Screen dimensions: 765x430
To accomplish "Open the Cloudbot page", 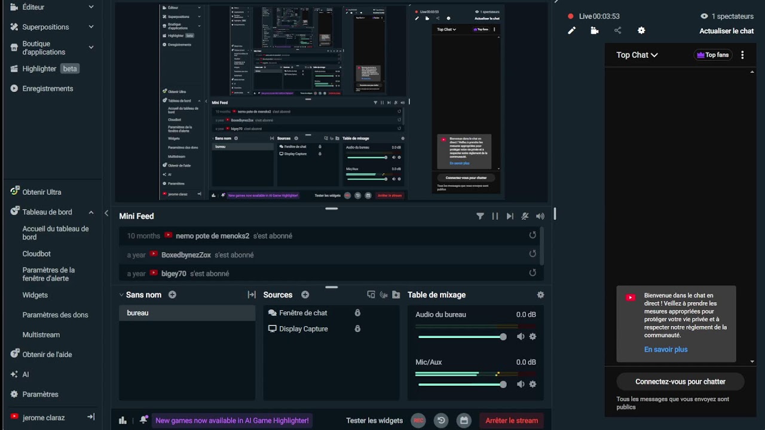I will [36, 254].
